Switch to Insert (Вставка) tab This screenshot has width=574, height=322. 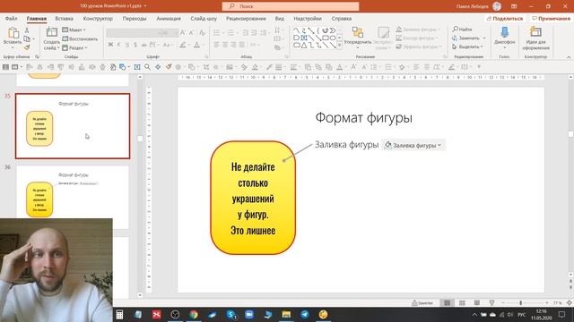pos(64,18)
